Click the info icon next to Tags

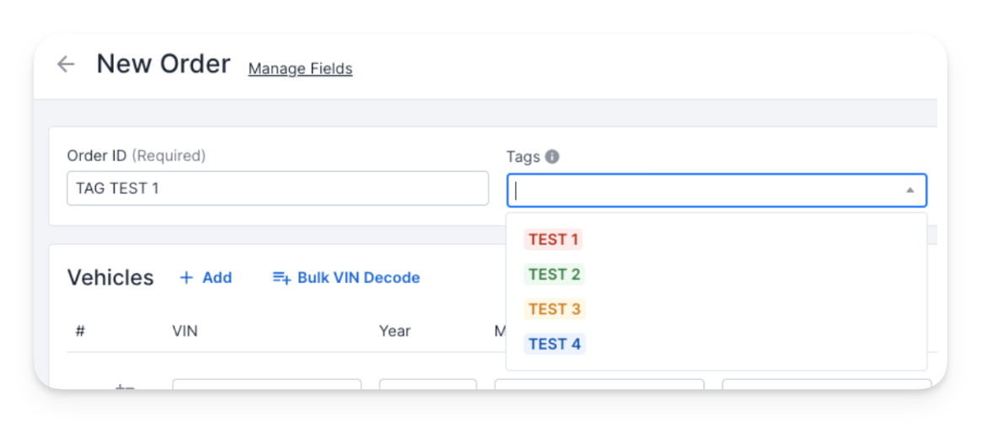coord(552,157)
